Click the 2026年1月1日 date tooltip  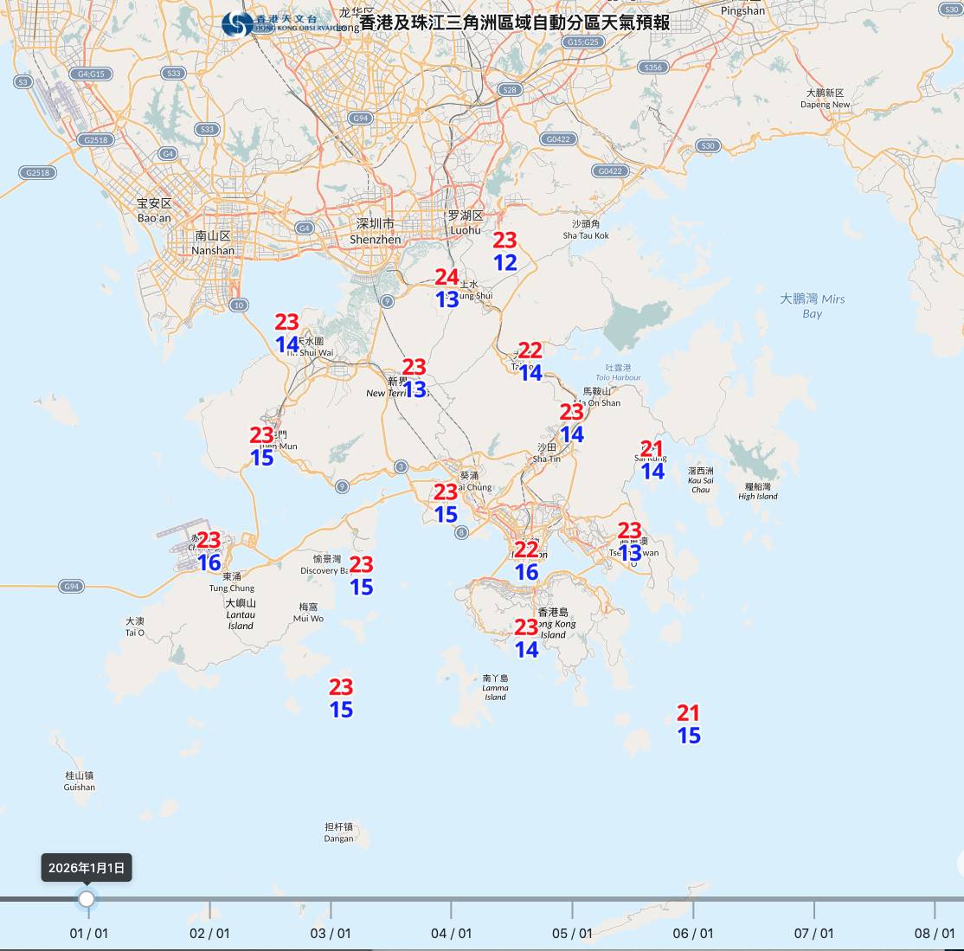click(x=87, y=868)
